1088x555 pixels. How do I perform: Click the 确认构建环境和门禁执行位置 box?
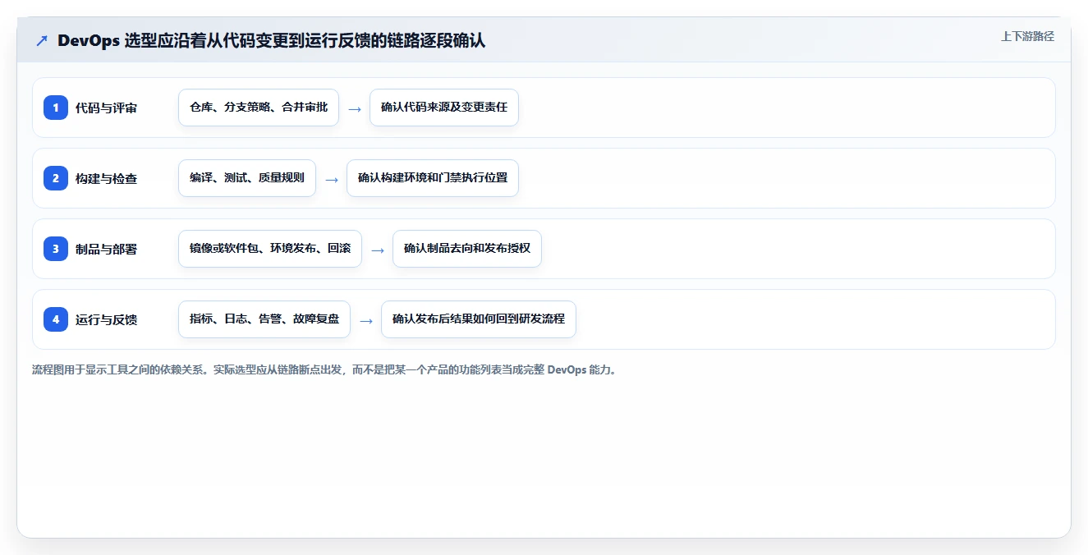coord(433,178)
